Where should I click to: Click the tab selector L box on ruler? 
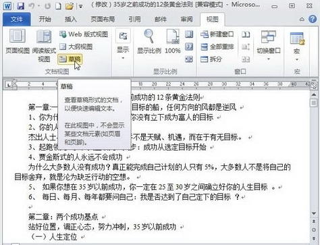pos(9,85)
